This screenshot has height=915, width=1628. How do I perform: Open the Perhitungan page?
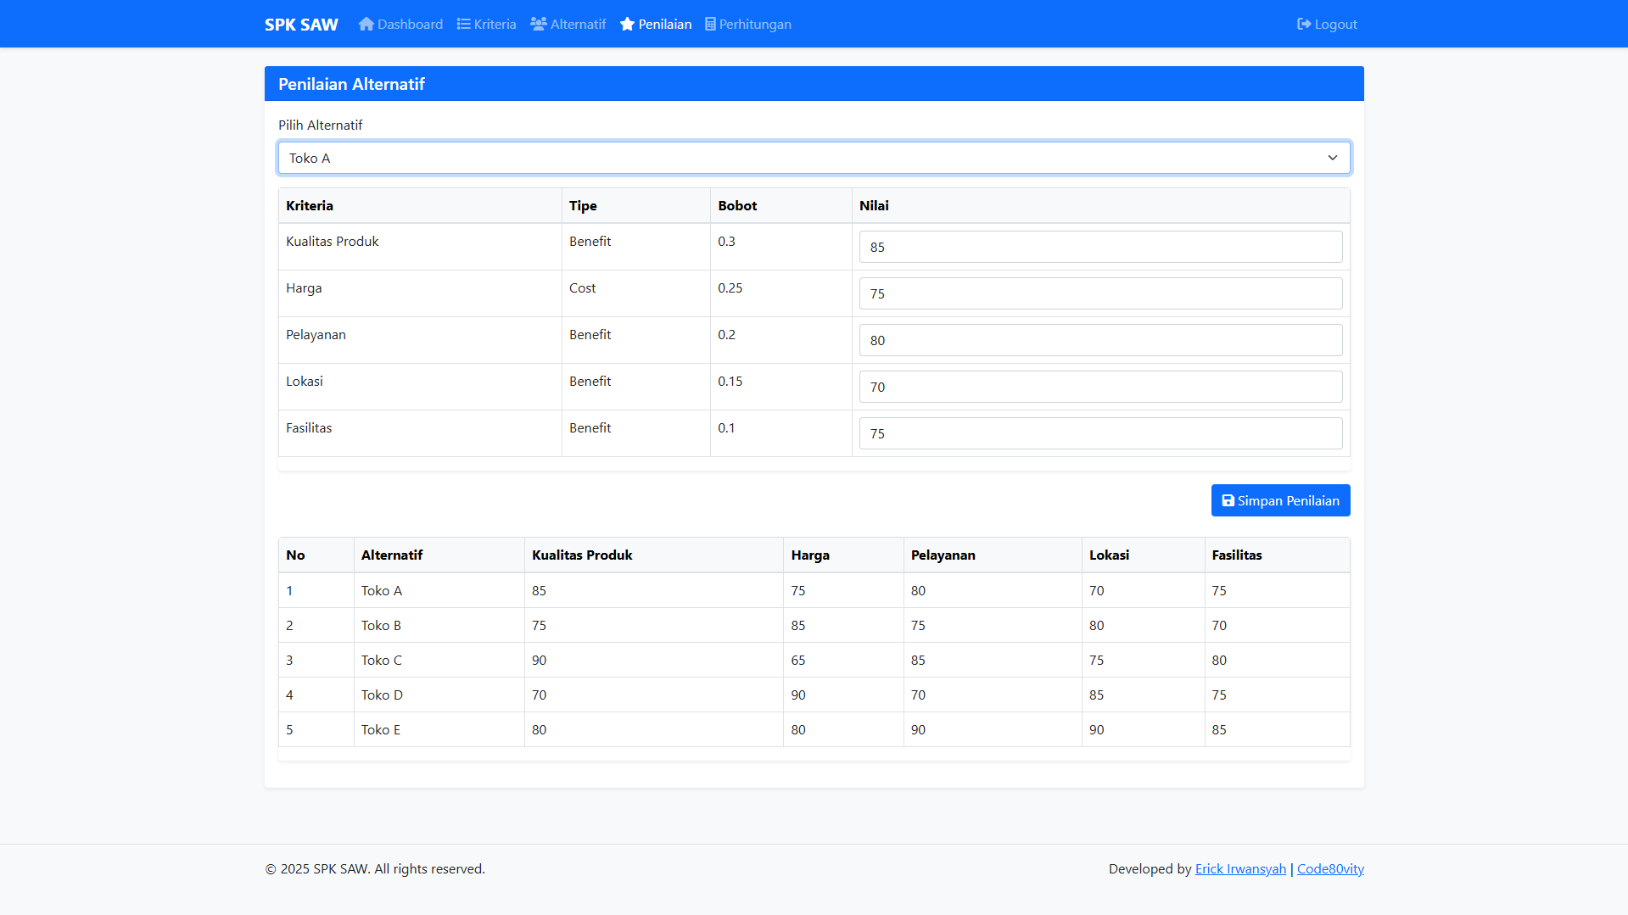tap(748, 24)
